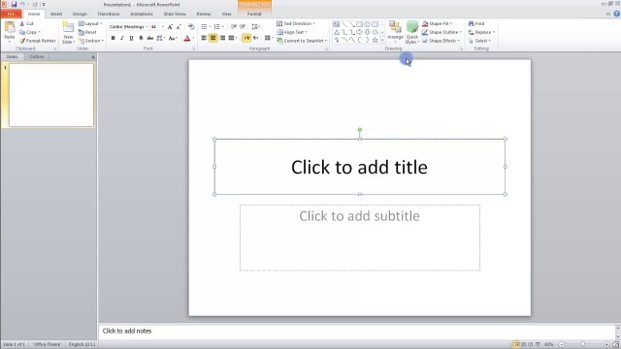The height and width of the screenshot is (349, 621).
Task: Switch to Slide Sorter view icon
Action: coord(523,344)
